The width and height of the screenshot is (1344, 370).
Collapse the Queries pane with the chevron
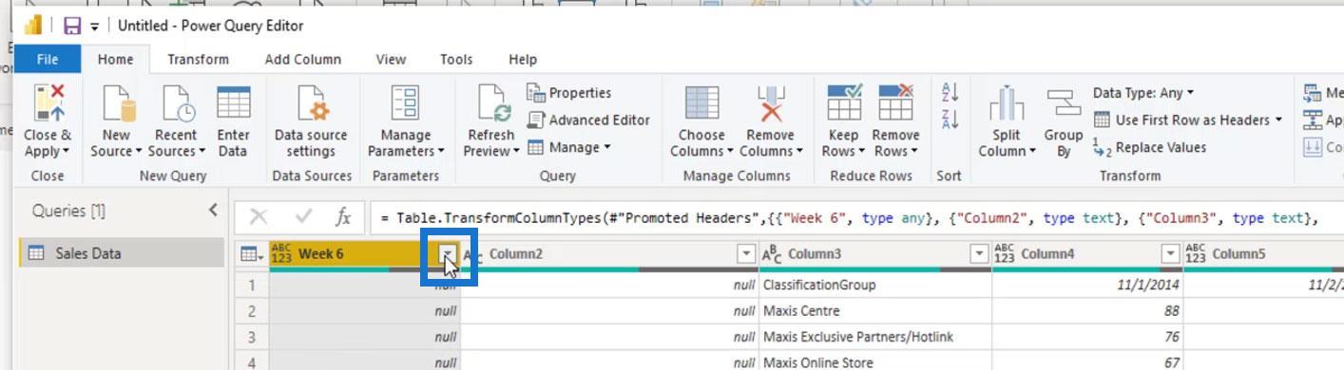213,211
